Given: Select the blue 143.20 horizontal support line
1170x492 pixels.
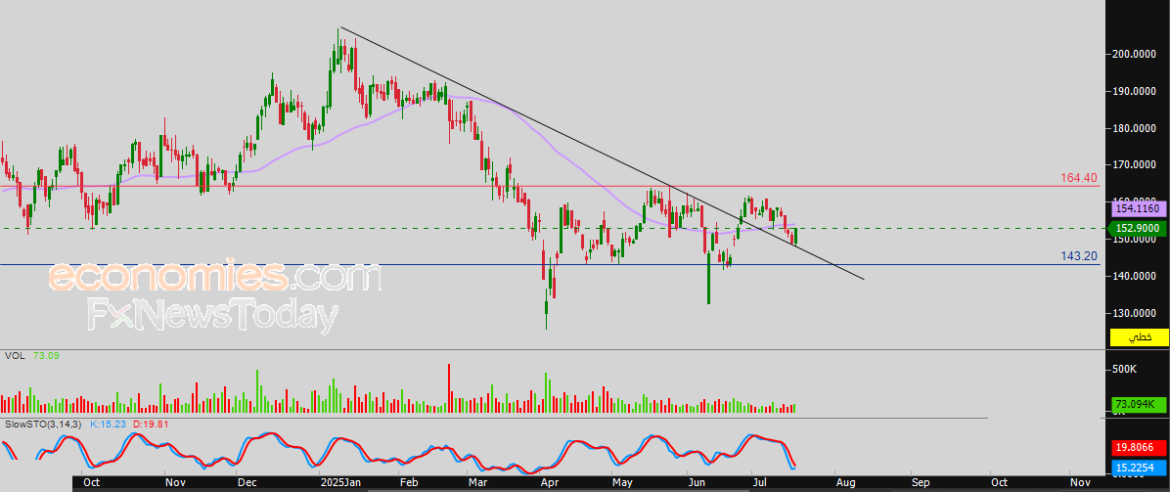Looking at the screenshot, I should 550,264.
